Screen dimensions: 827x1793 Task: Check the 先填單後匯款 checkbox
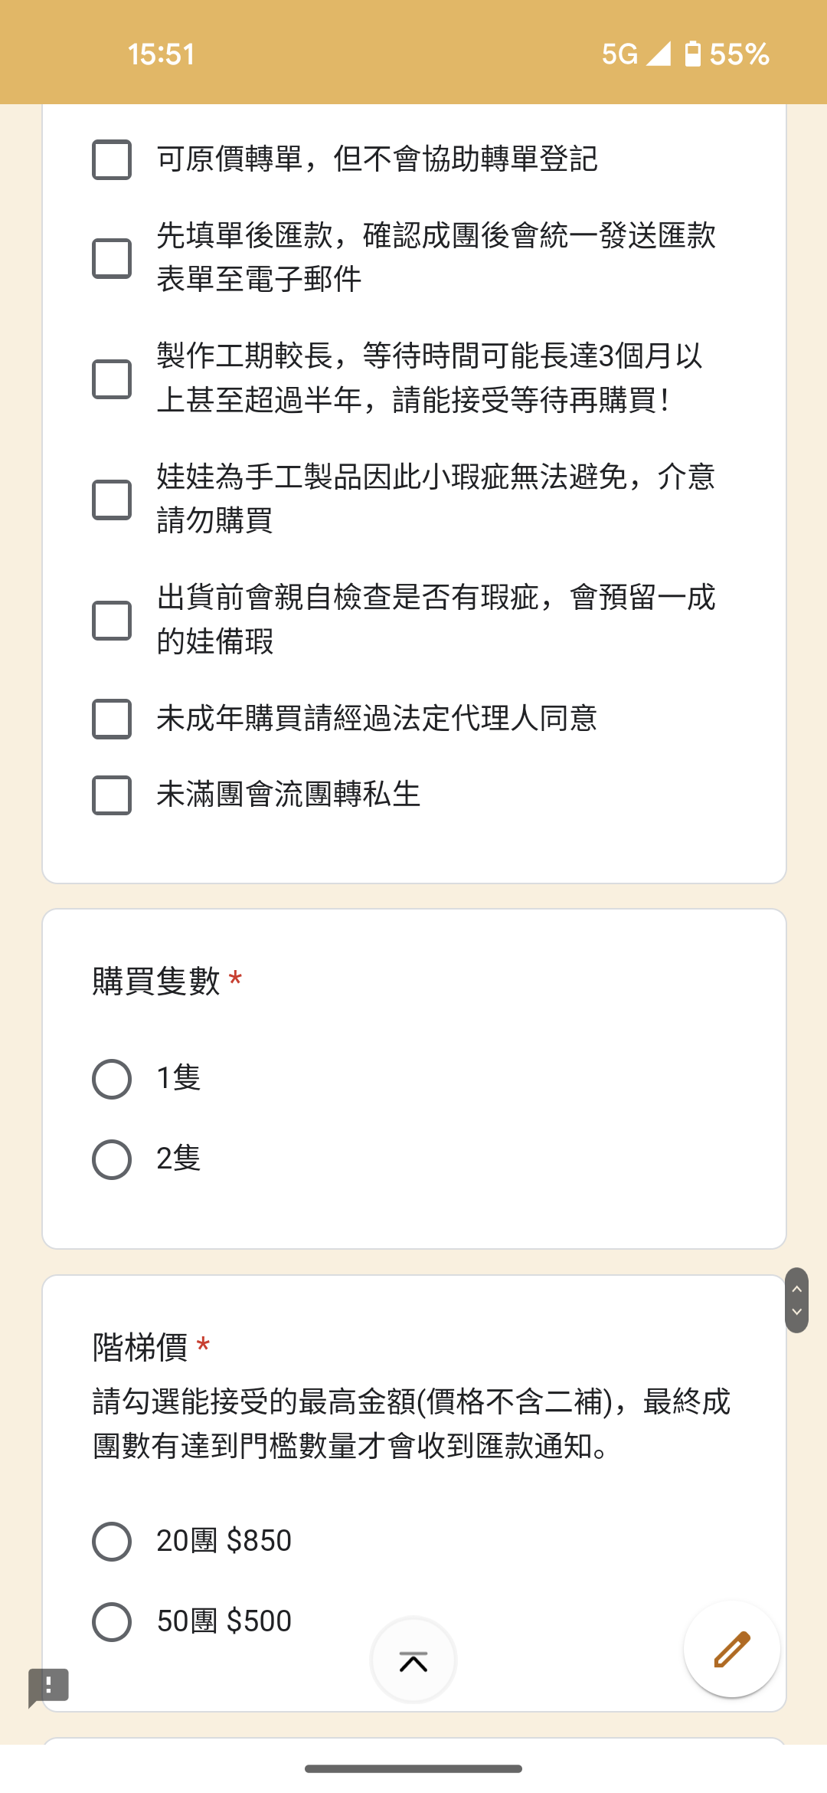tap(112, 258)
